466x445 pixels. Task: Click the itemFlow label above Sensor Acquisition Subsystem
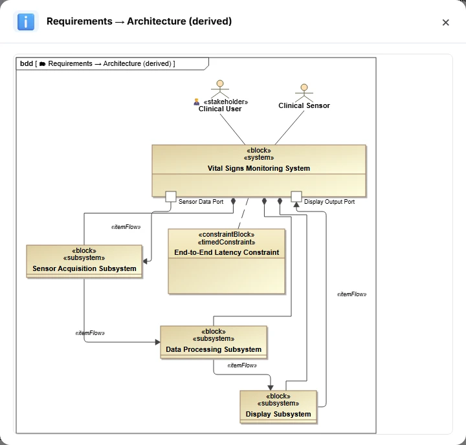point(126,227)
